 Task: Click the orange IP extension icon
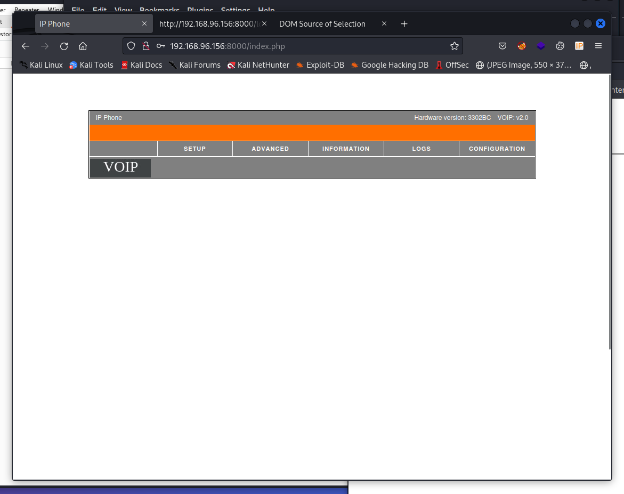click(x=579, y=46)
